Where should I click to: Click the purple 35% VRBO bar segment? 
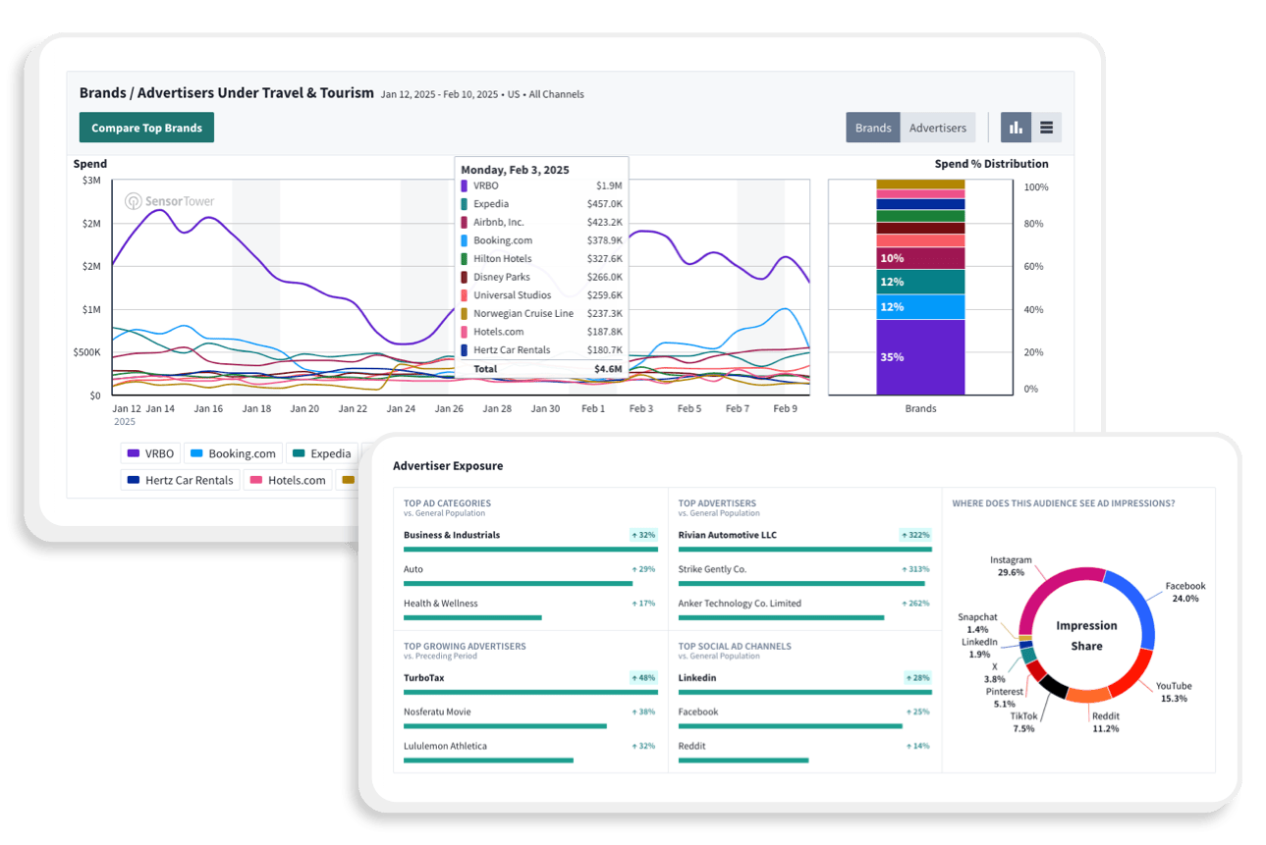(x=920, y=357)
